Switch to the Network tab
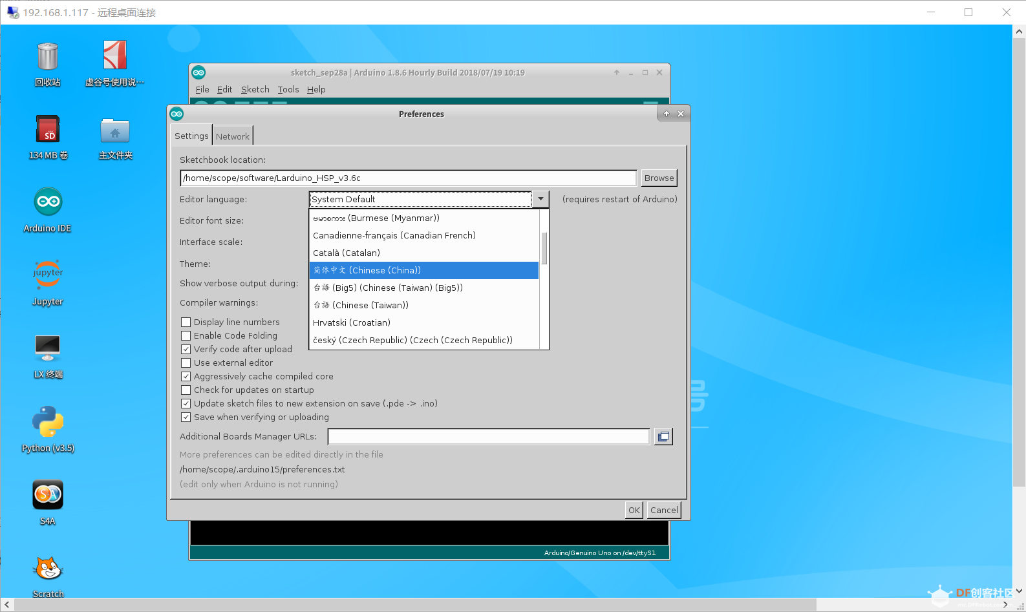Viewport: 1026px width, 612px height. [233, 136]
